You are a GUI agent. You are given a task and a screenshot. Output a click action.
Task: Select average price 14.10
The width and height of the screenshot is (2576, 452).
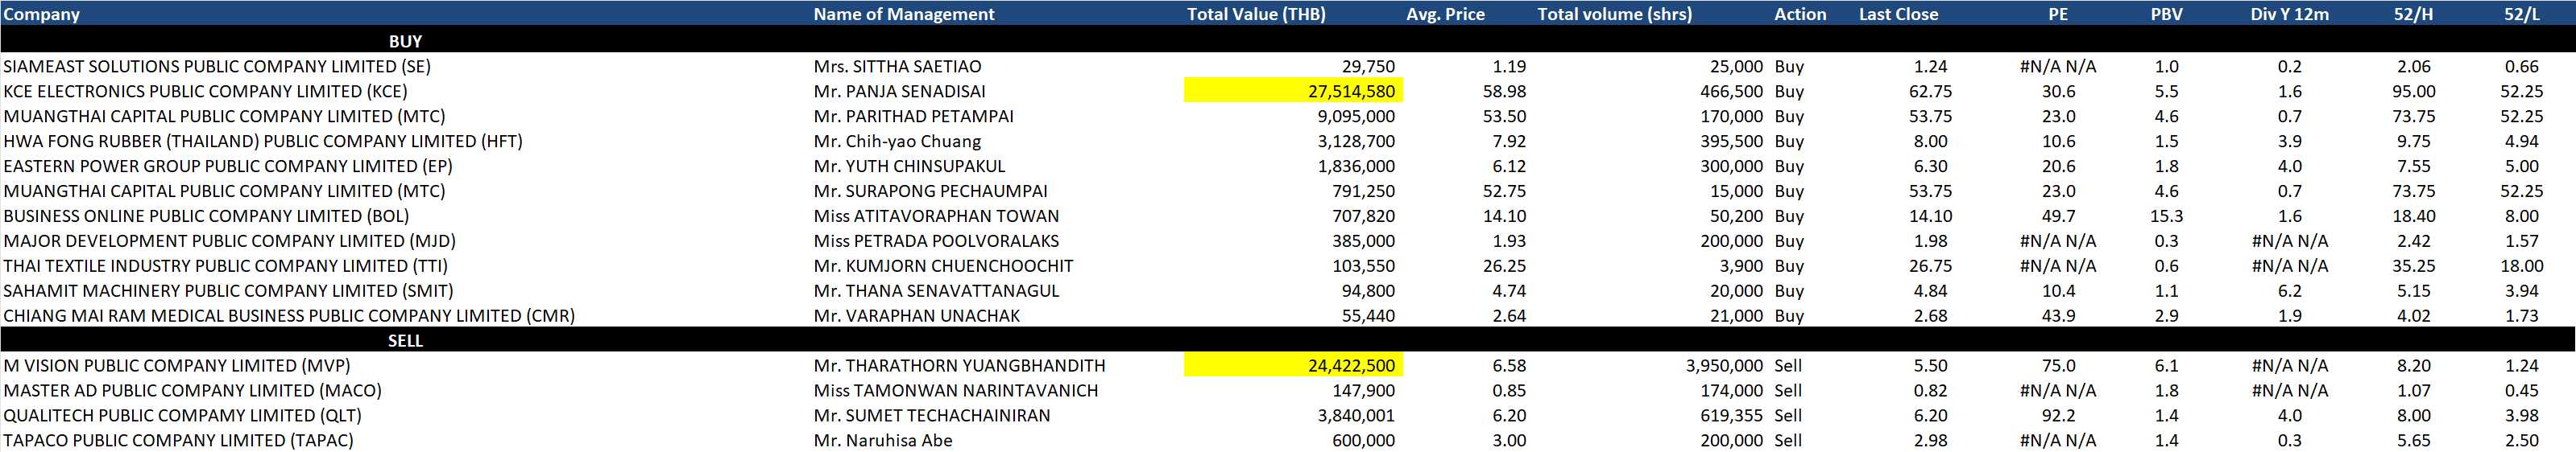click(1504, 216)
